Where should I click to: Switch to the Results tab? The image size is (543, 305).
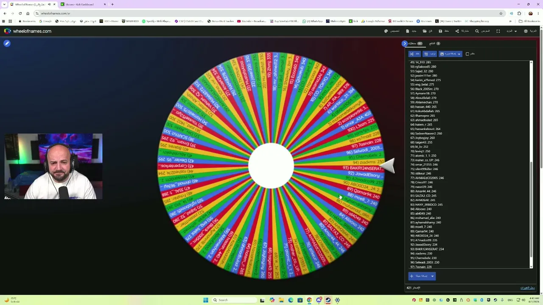434,43
